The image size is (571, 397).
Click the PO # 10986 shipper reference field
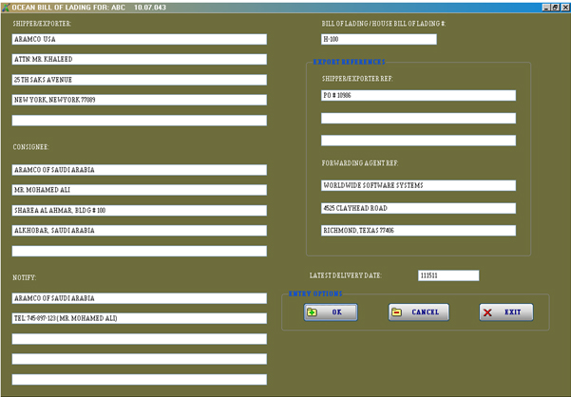coord(418,96)
